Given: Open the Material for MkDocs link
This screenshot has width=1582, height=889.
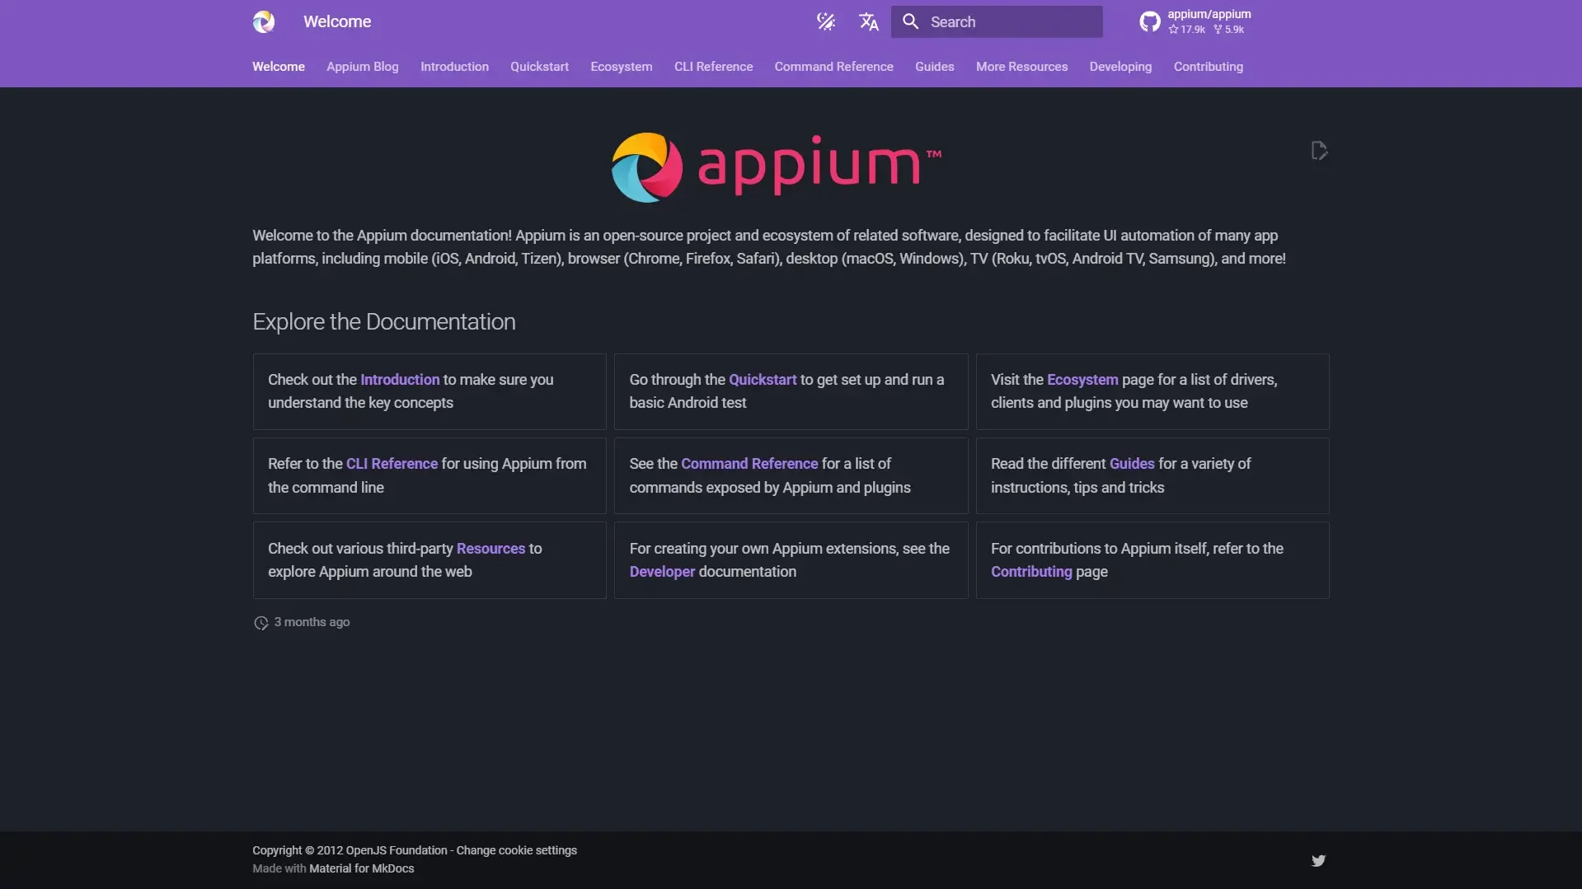Looking at the screenshot, I should 361,868.
